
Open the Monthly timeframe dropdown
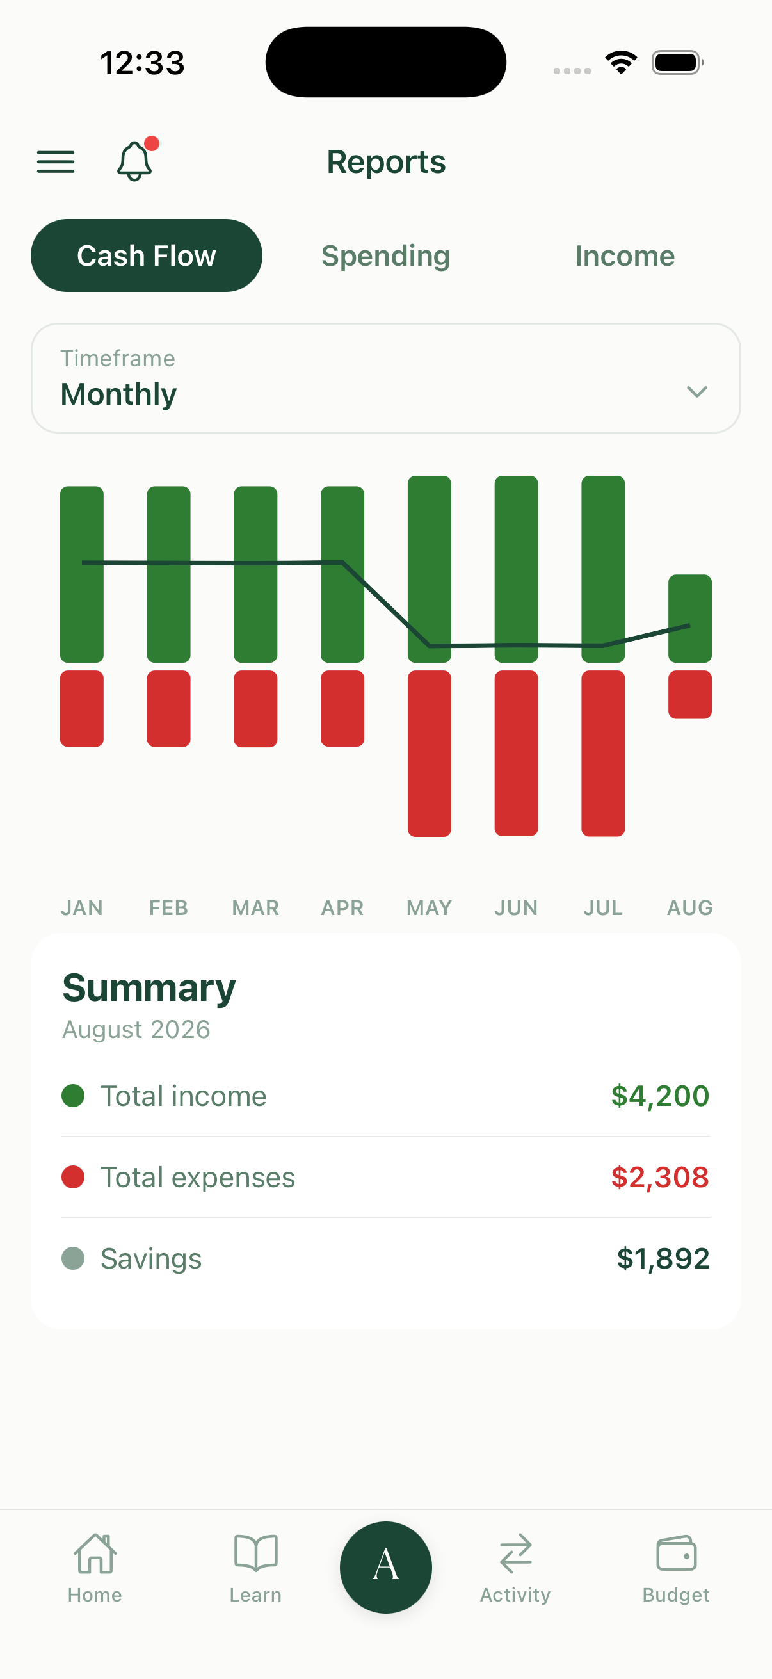click(x=385, y=378)
